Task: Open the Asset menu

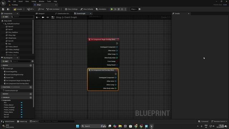Action: click(x=20, y=1)
